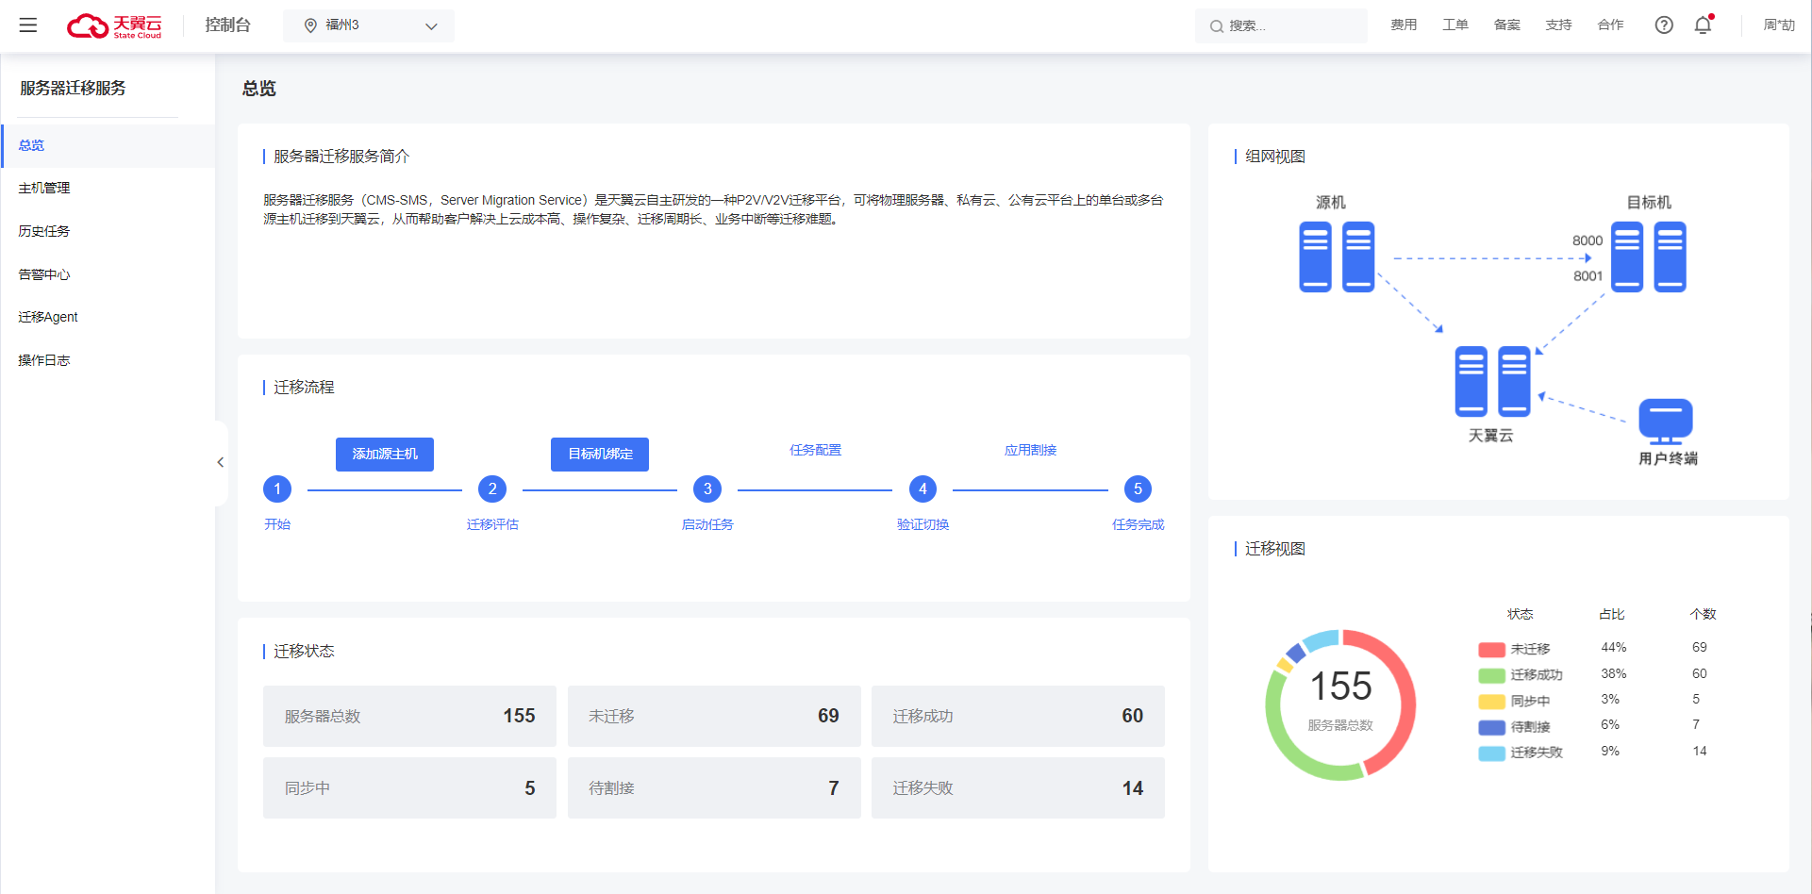Click the 迁移视图 panel heading

pyautogui.click(x=1275, y=549)
